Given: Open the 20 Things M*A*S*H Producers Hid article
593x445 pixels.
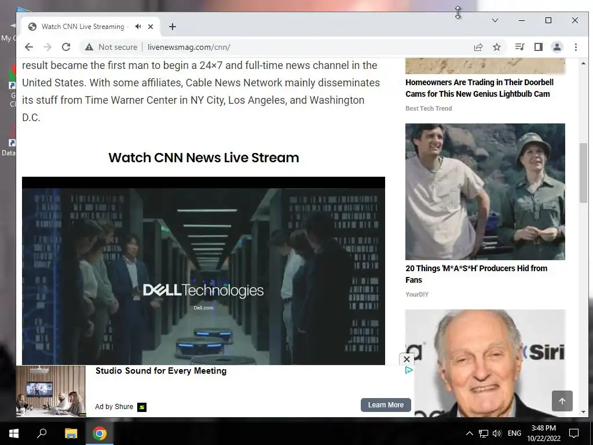Looking at the screenshot, I should pyautogui.click(x=476, y=274).
